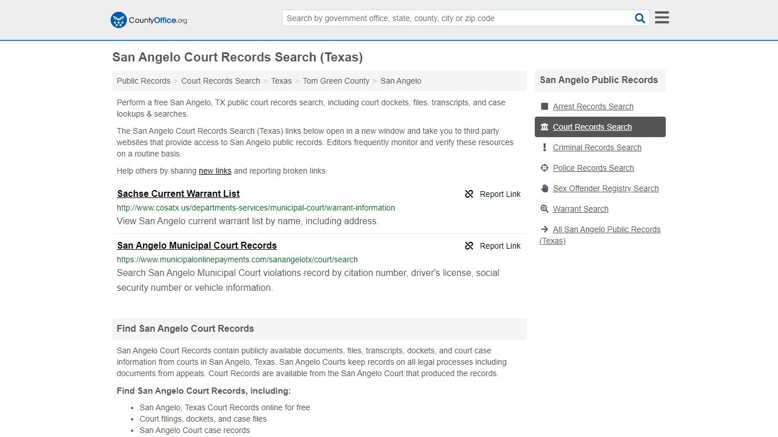Viewport: 778px width, 437px height.
Task: Report Link for San Angelo Municipal Court Records
Action: pos(493,246)
